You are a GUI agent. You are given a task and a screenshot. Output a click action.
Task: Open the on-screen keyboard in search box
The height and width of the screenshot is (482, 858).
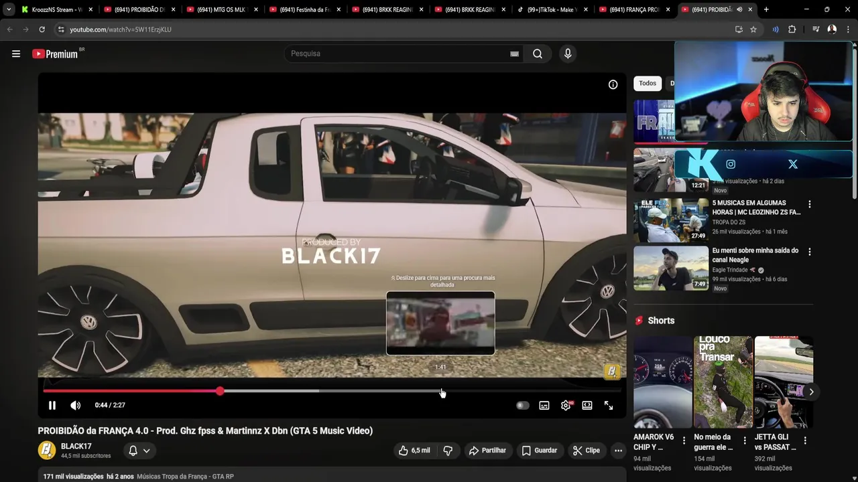pyautogui.click(x=514, y=54)
